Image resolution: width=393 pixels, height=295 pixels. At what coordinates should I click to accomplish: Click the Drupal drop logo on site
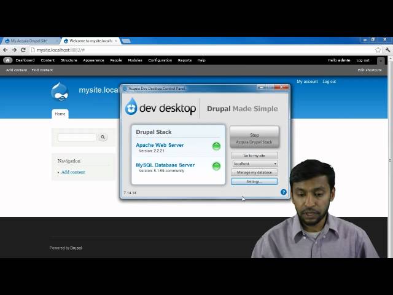pyautogui.click(x=60, y=92)
